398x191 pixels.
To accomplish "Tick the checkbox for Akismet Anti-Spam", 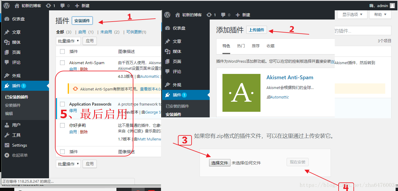I will click(62, 63).
